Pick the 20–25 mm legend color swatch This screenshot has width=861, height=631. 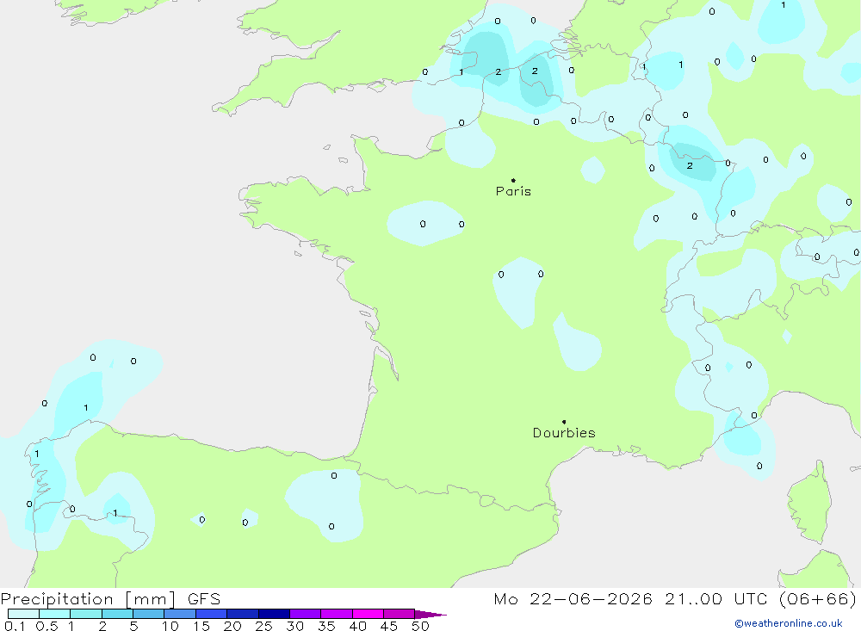[x=242, y=614]
